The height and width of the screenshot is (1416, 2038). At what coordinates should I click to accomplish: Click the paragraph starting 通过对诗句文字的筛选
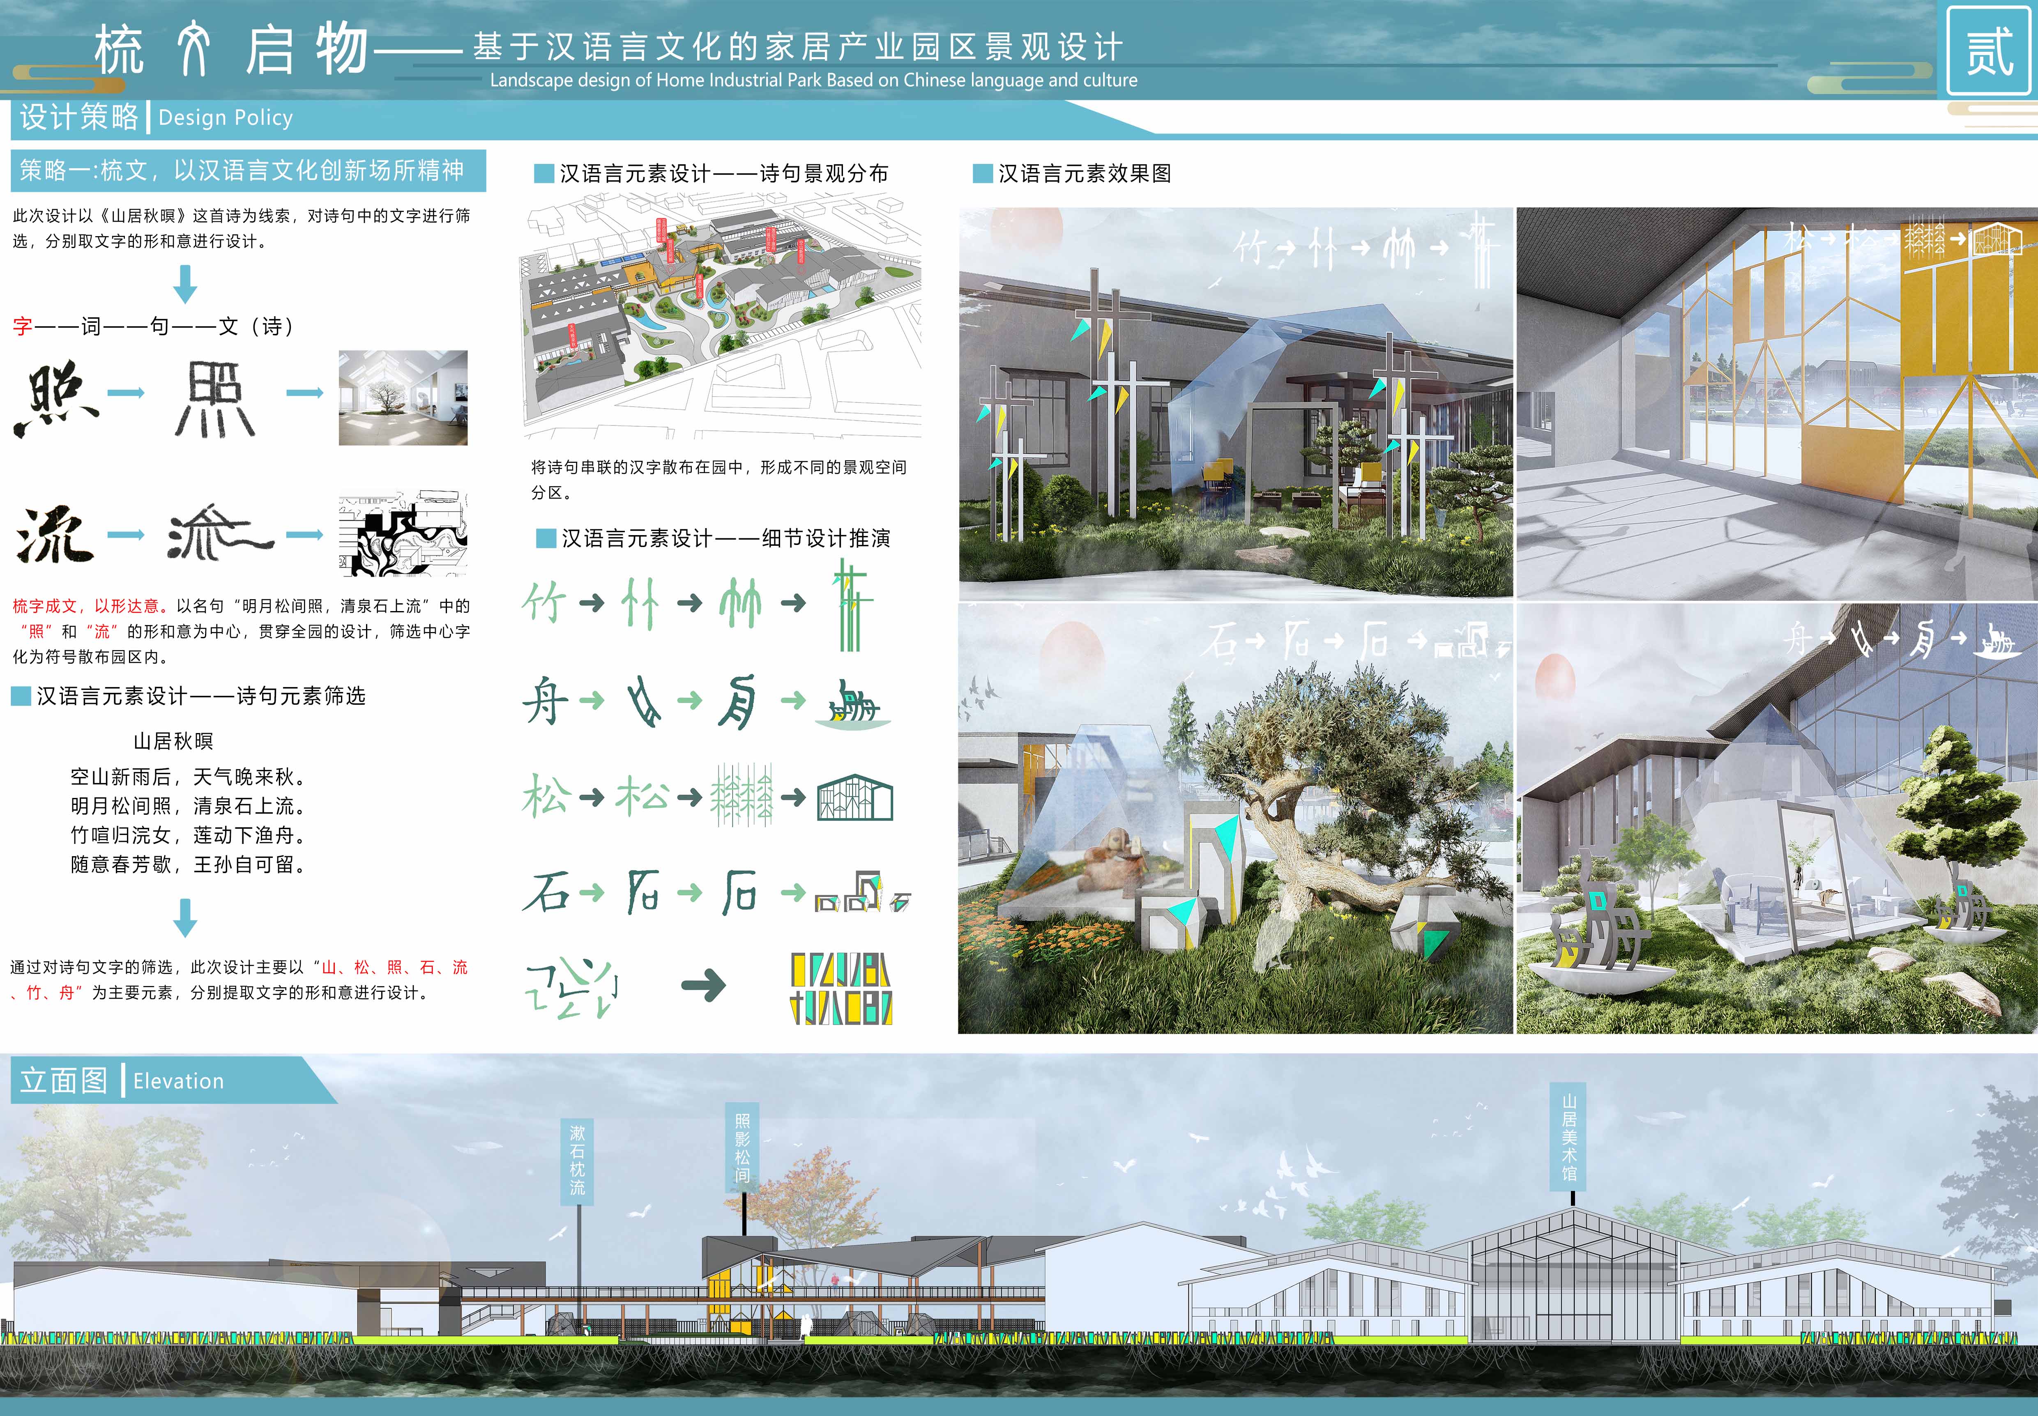click(x=239, y=979)
